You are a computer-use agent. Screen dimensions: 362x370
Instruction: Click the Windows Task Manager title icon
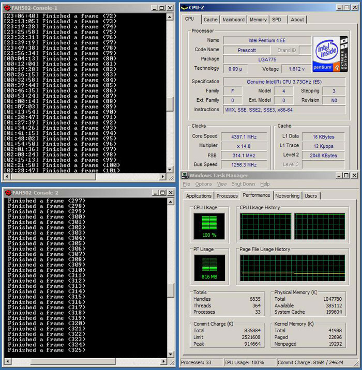[x=185, y=175]
